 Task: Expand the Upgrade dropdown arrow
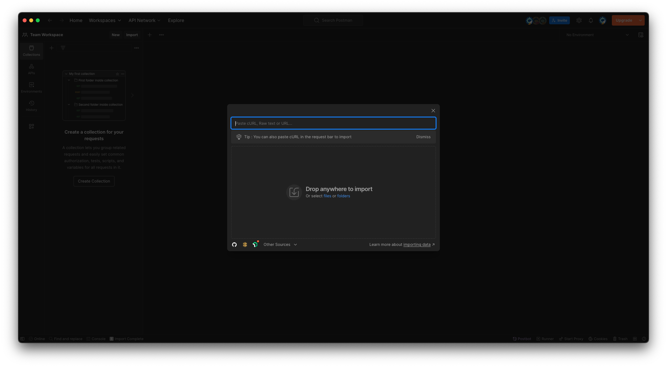pyautogui.click(x=640, y=20)
